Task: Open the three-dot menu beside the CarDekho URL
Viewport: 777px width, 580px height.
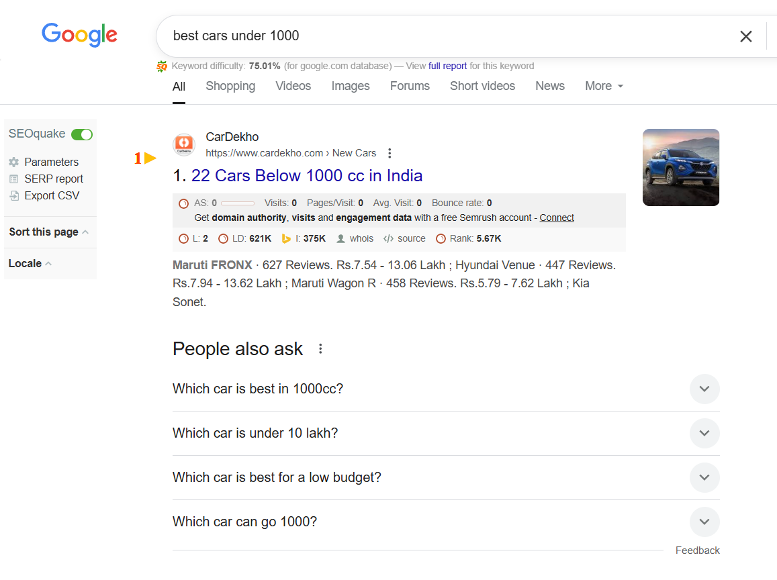Action: point(390,153)
